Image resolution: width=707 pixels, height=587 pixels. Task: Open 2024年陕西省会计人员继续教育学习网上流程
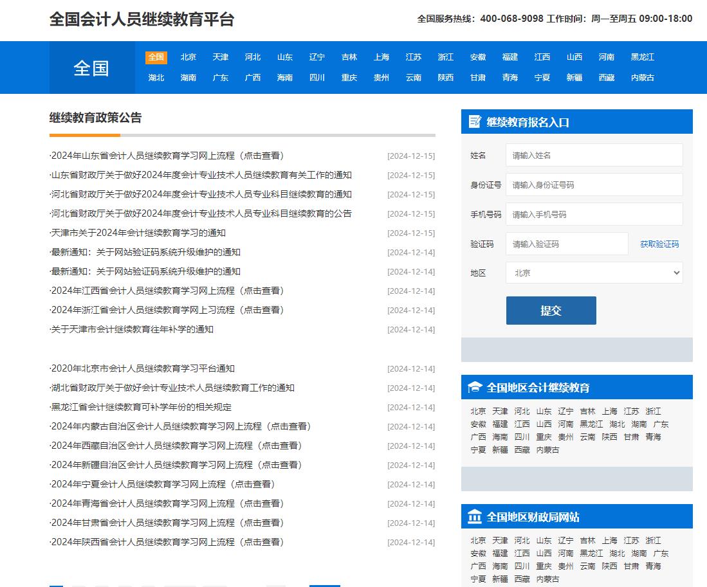pyautogui.click(x=167, y=543)
